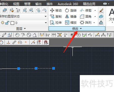Select the Trim (修剪) tool
Viewport: 114px width, 92px height.
coord(86,10)
